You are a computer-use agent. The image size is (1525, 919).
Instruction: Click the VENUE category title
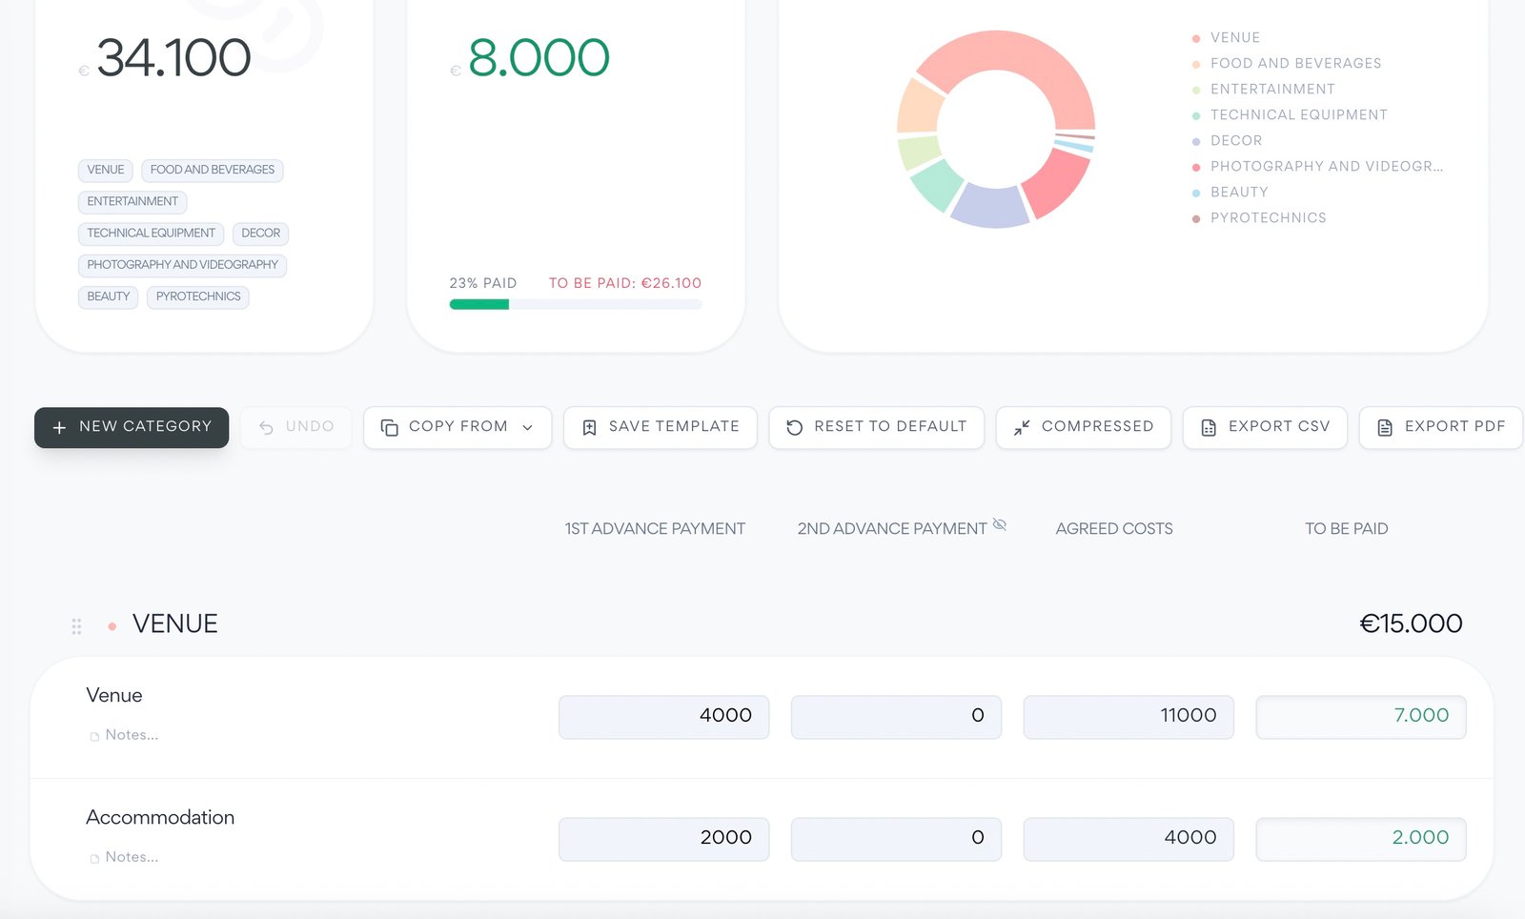pos(175,624)
